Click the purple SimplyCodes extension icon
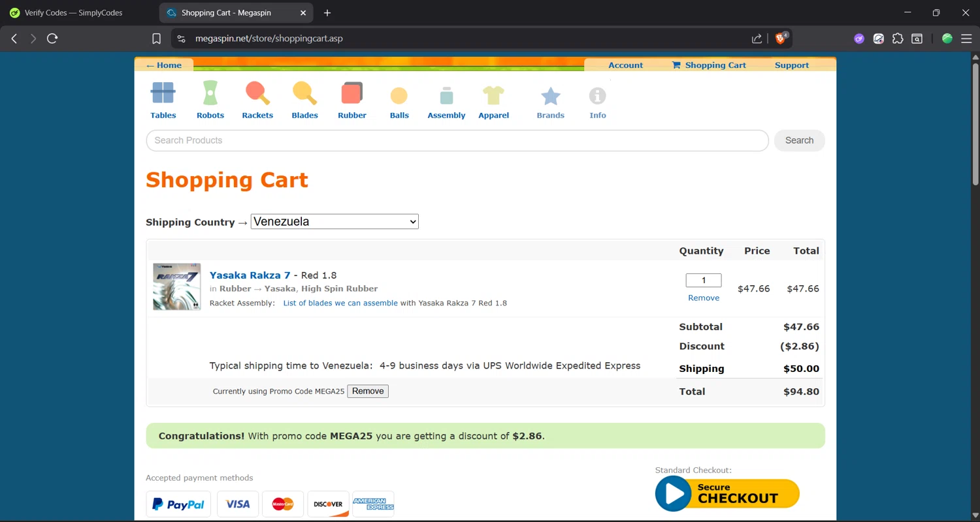 point(859,38)
